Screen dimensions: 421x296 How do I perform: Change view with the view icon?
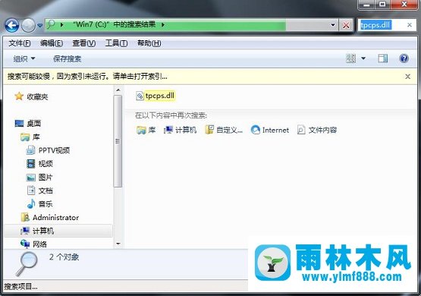pyautogui.click(x=350, y=58)
